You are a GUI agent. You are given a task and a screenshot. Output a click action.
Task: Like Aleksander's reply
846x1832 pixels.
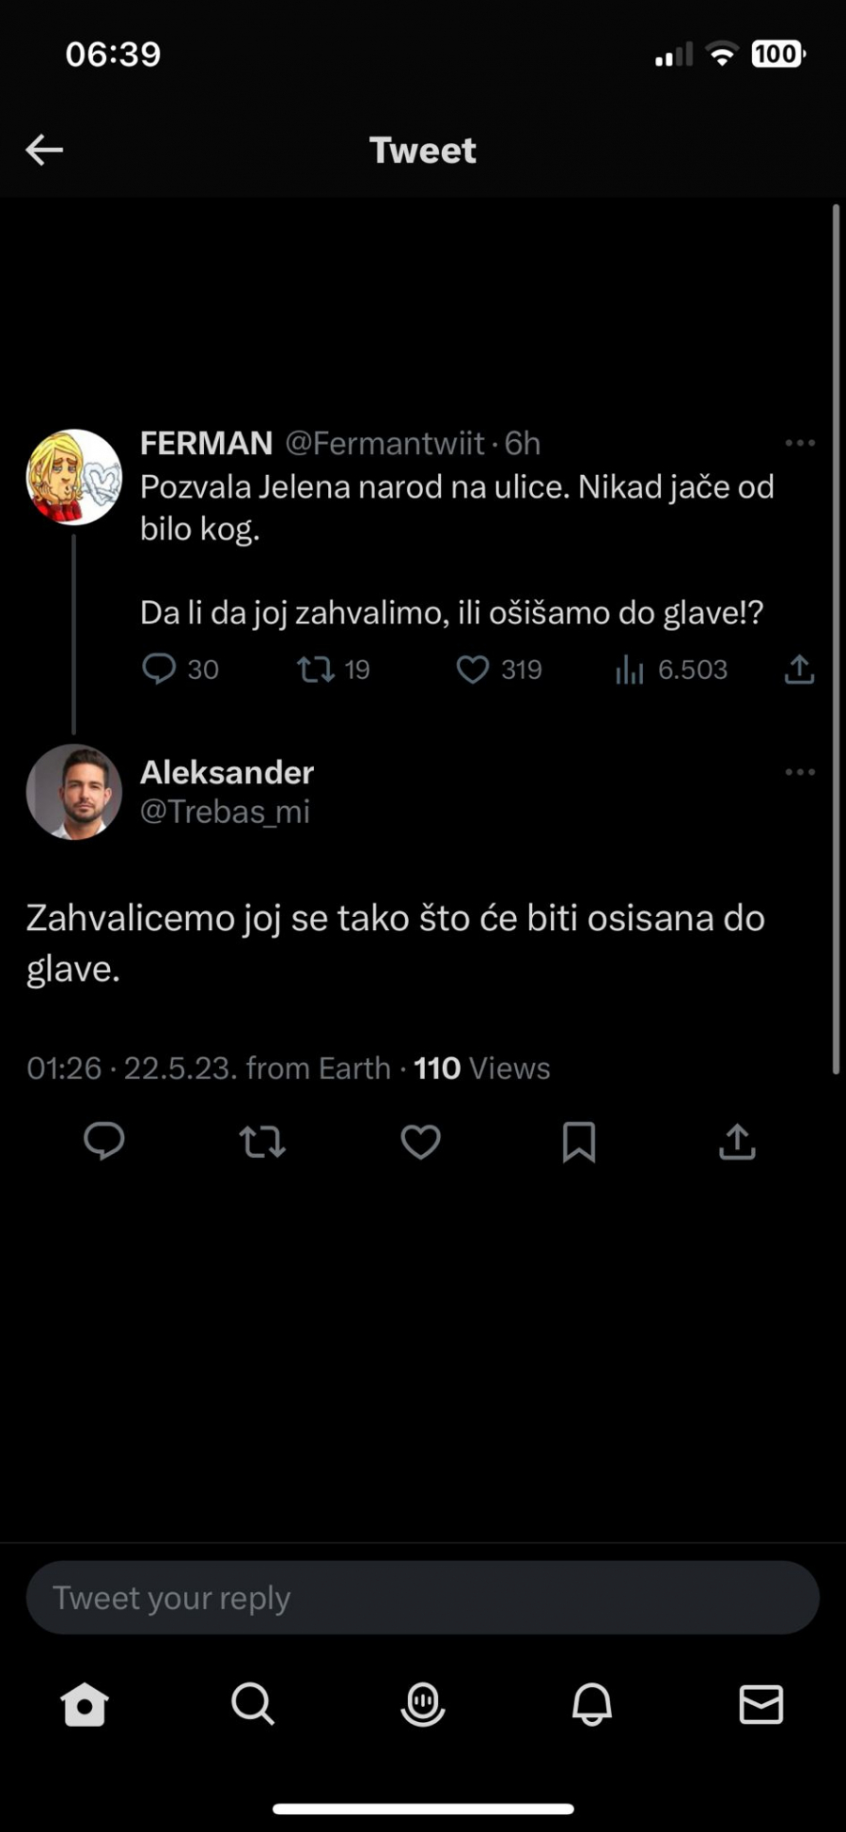tap(420, 1142)
